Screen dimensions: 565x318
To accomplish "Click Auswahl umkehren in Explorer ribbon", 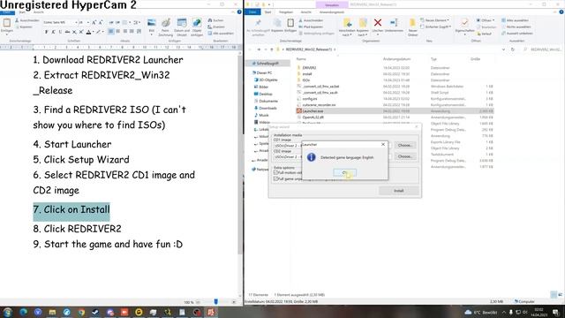I will [516, 34].
